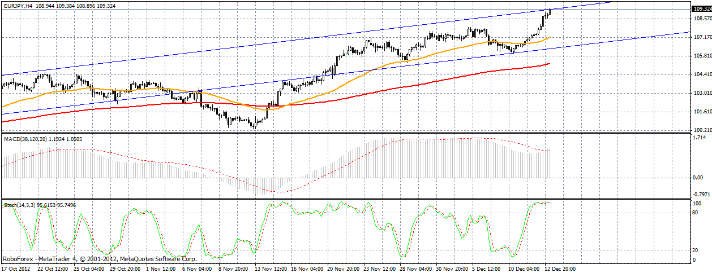Click the 100.210 price axis label
Viewport: 712px width, 273px height.
pos(702,130)
